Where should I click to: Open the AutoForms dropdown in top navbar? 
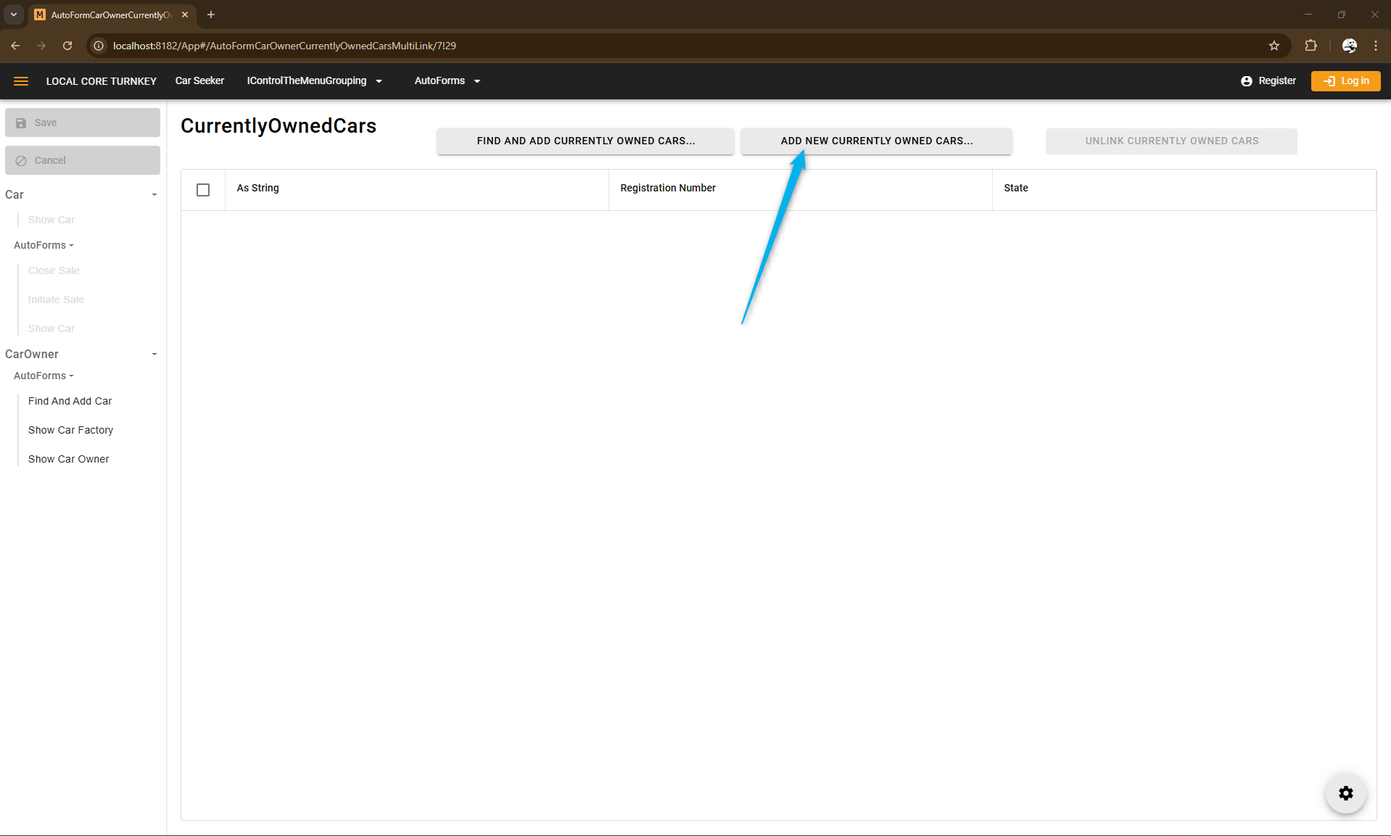pyautogui.click(x=447, y=81)
